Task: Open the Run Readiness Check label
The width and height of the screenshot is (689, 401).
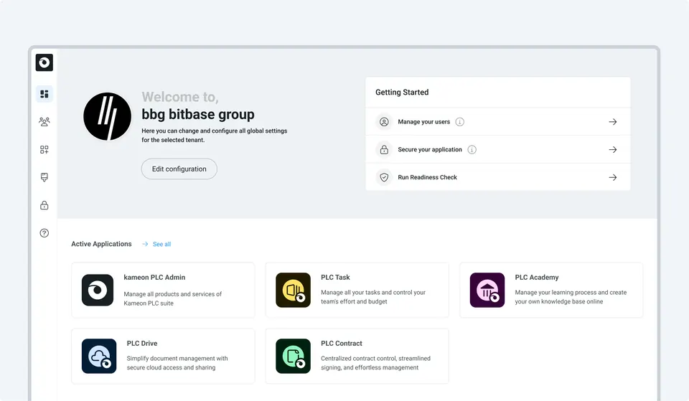Action: tap(427, 177)
